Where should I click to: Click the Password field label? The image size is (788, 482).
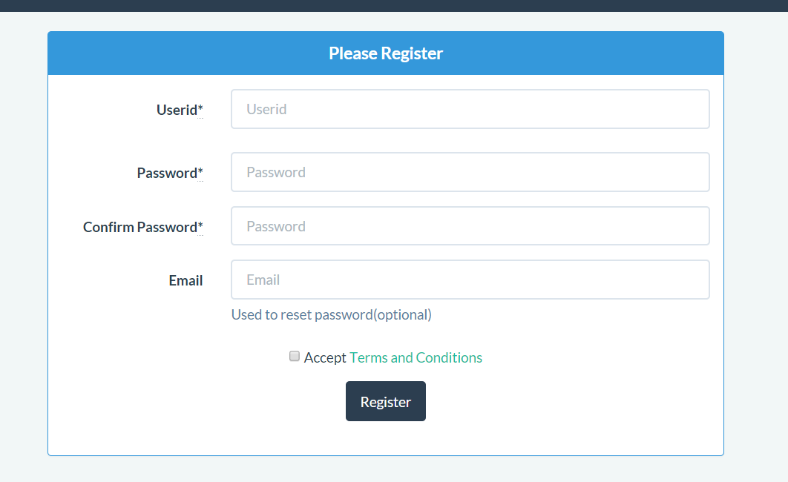(166, 174)
